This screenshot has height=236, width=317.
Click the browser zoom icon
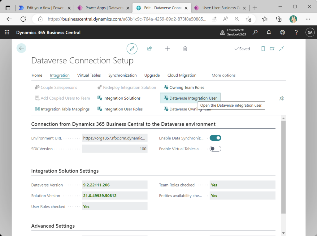point(237,19)
